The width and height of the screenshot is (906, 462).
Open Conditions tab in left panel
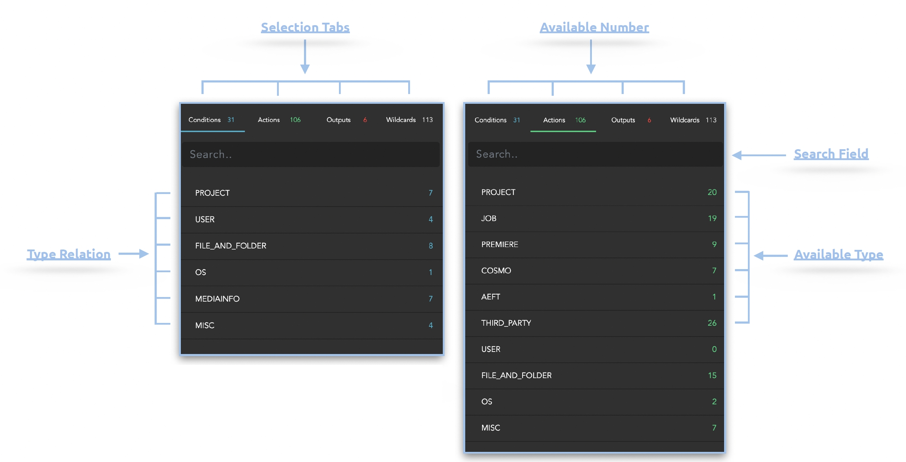(x=212, y=120)
